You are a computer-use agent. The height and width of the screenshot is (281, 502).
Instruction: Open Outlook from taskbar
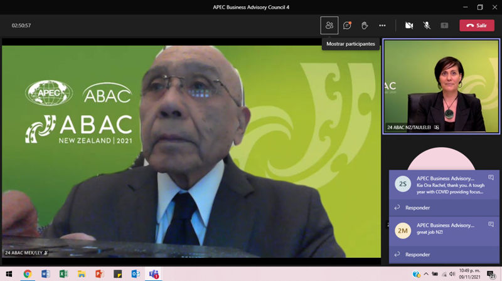coord(136,274)
